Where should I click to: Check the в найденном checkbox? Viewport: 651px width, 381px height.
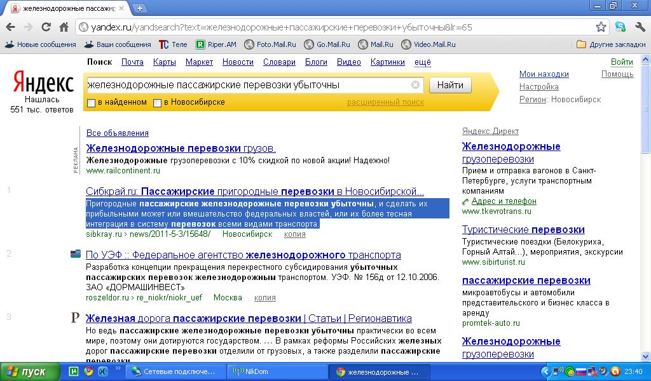(92, 103)
